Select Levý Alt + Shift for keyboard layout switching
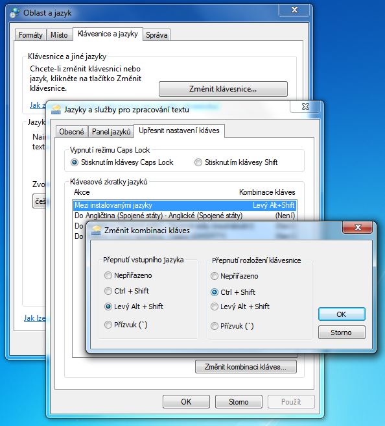 240,307
